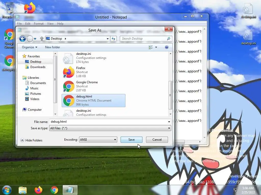Launch Firefox from taskbar
Viewport: 261px width, 195px height.
coord(38,190)
